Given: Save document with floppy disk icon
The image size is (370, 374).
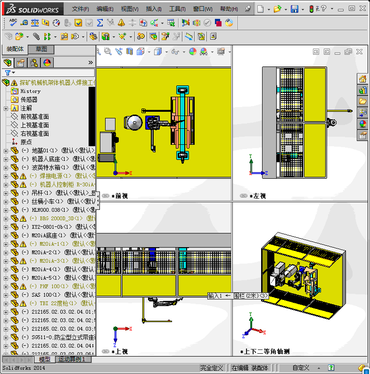Looking at the screenshot, I should (x=295, y=9).
